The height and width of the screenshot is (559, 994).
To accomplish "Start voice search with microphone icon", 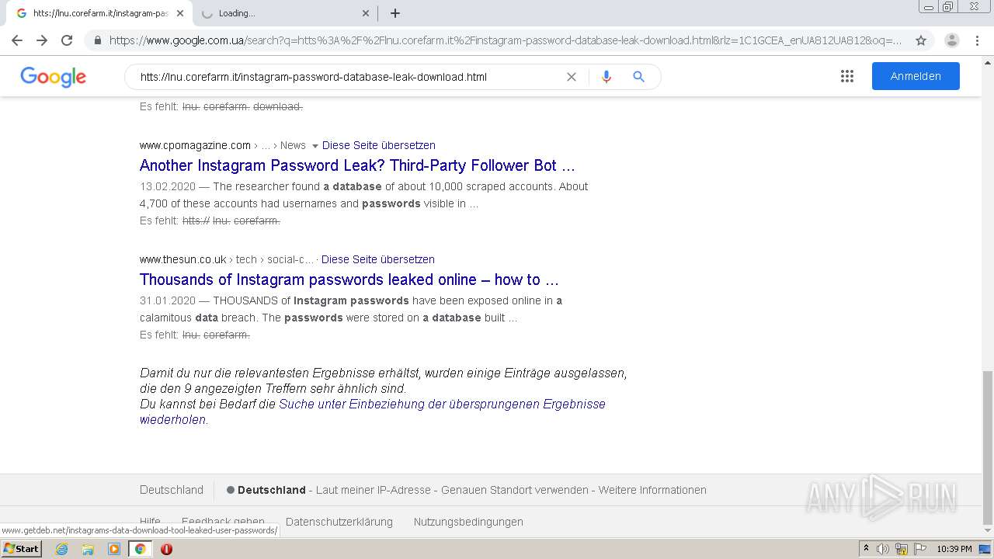I will pyautogui.click(x=606, y=77).
